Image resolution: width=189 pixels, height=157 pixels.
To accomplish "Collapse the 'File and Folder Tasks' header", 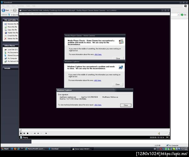I will click(x=10, y=20).
